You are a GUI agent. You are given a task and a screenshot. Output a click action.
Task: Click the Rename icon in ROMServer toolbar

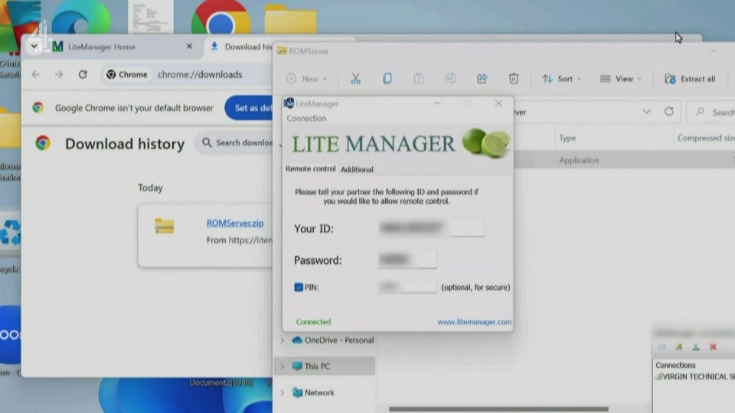[450, 79]
